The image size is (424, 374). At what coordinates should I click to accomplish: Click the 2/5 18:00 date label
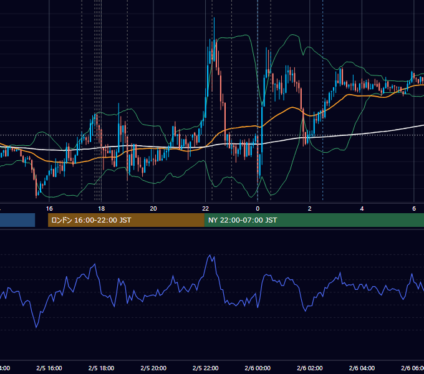(102, 368)
